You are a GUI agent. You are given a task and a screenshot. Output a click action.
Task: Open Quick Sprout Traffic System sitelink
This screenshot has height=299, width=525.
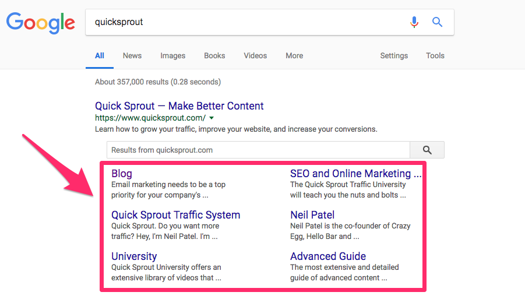[x=176, y=215]
